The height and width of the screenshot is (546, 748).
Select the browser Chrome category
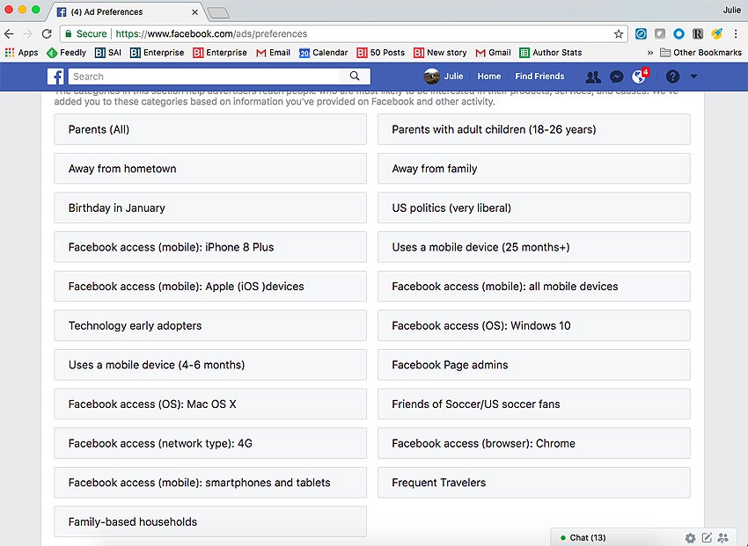coord(534,443)
